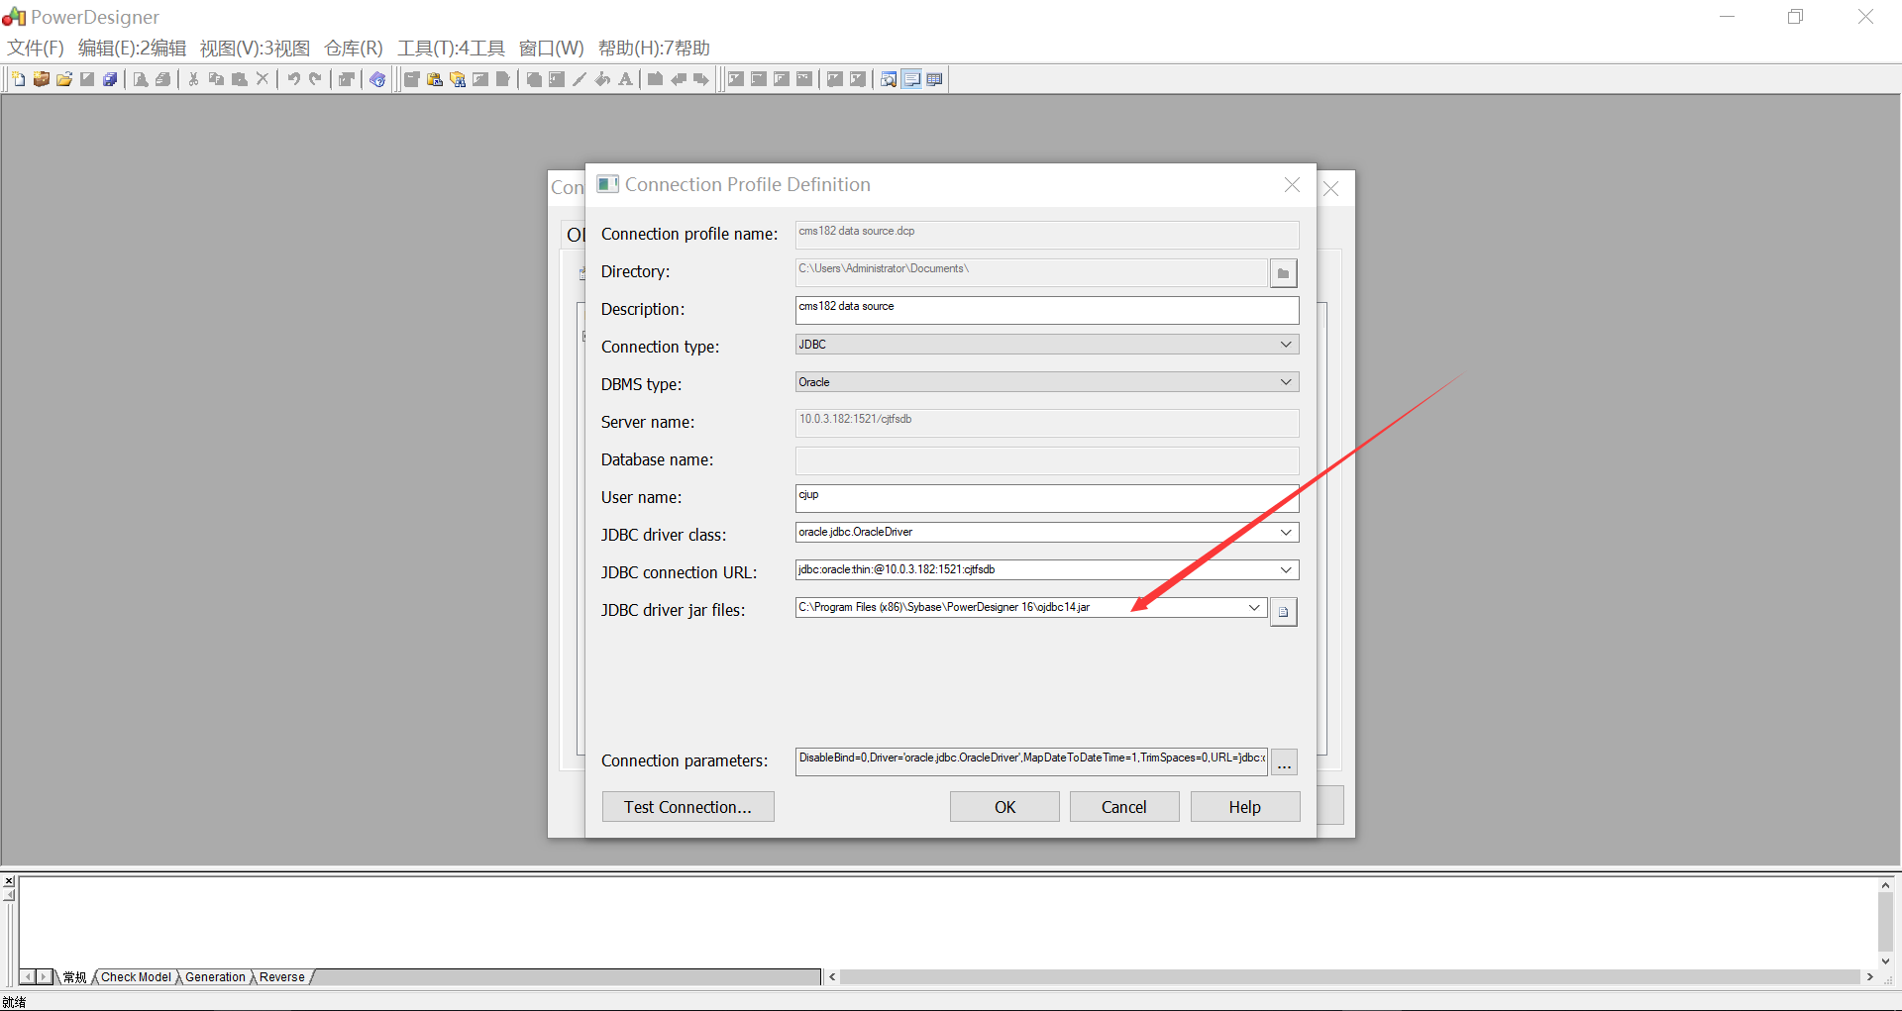Switch to the Check Model output tab
The width and height of the screenshot is (1902, 1011).
[x=136, y=977]
